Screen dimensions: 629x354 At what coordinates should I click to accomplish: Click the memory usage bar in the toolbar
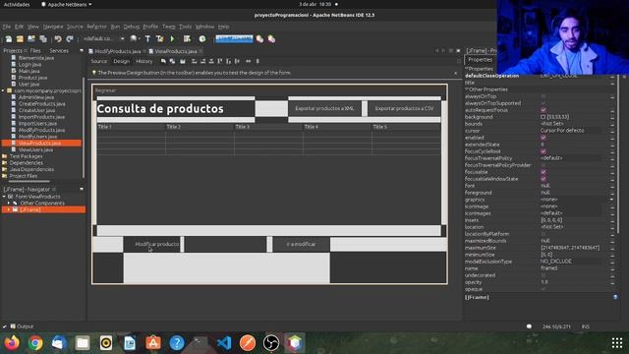[x=234, y=39]
